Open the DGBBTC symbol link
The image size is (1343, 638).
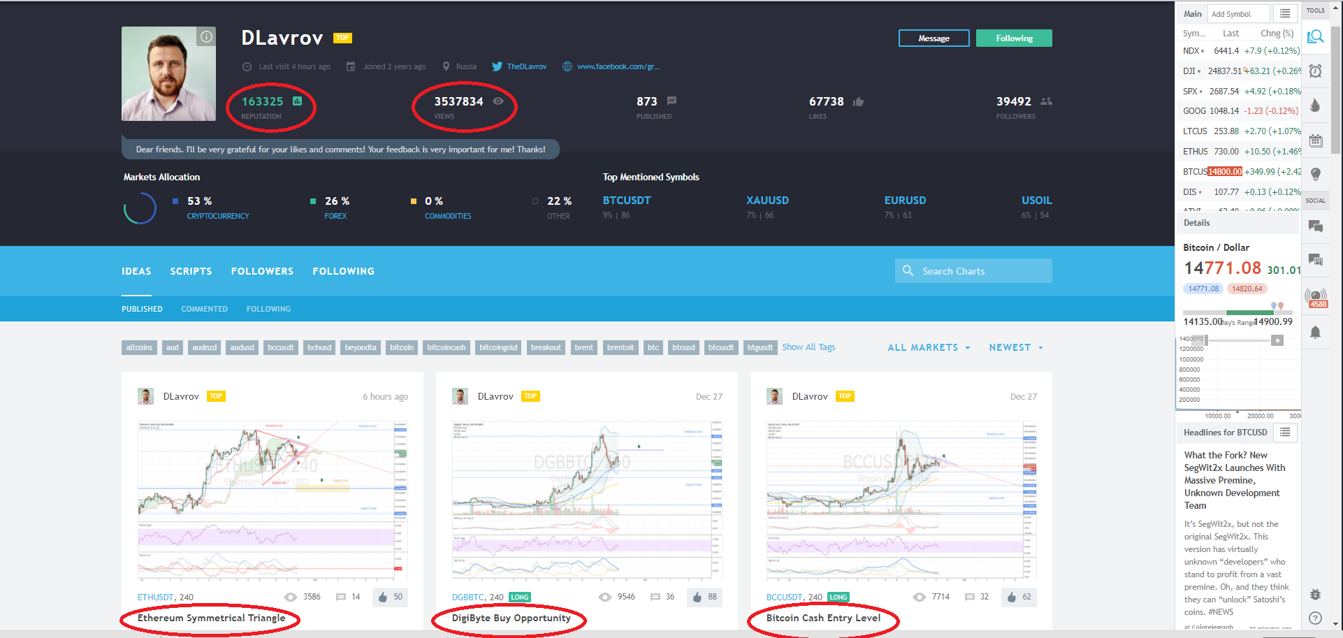467,597
